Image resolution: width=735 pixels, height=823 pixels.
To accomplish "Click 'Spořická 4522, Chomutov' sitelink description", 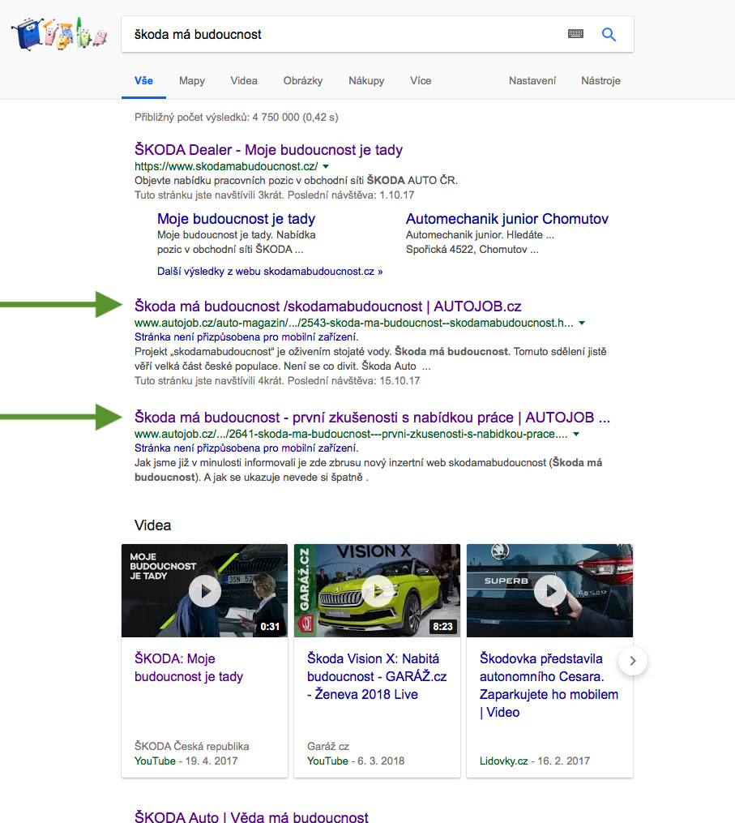I will [472, 250].
